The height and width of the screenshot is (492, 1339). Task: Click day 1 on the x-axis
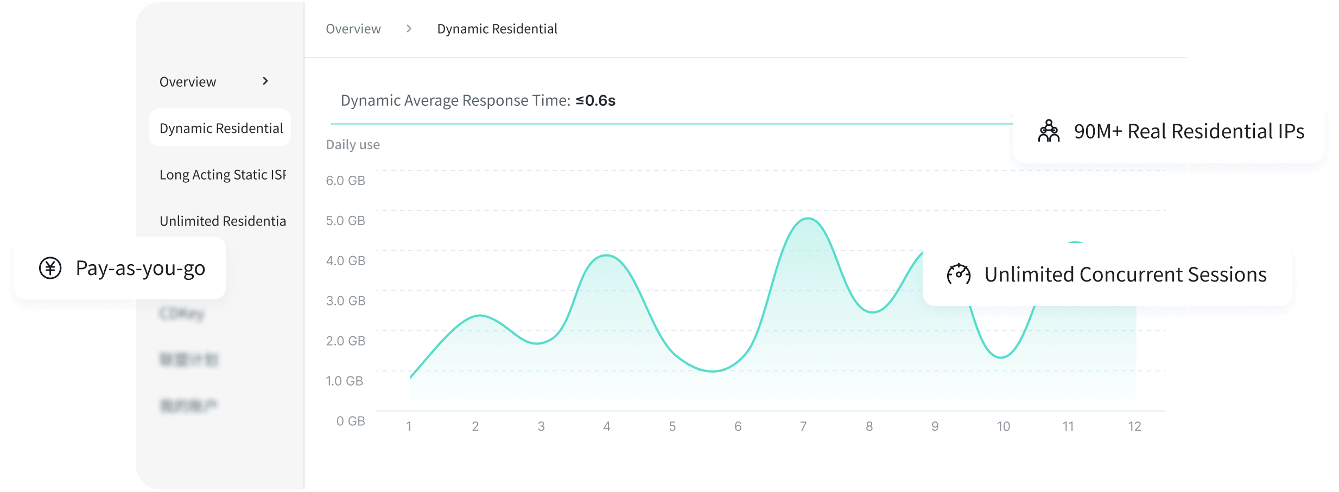[x=409, y=427]
